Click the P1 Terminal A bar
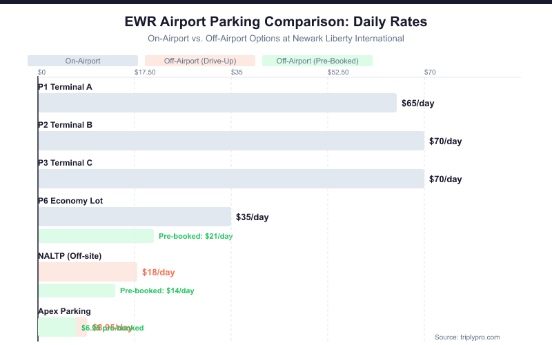This screenshot has height=345, width=552. coord(217,103)
